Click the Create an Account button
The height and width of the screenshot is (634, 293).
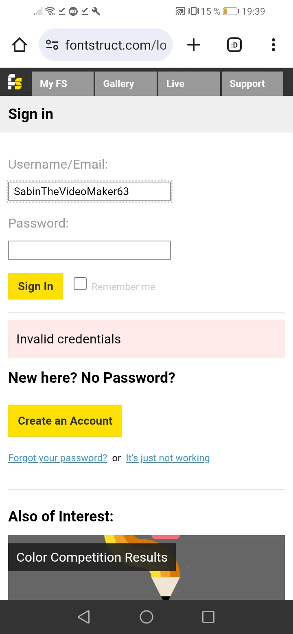pos(65,421)
